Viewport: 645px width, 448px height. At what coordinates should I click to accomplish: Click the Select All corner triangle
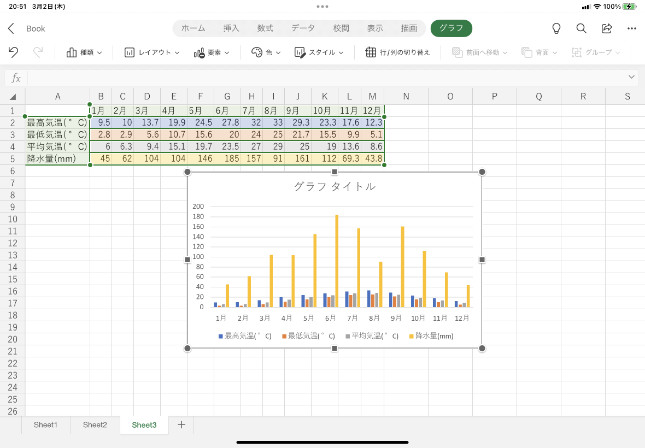[13, 97]
